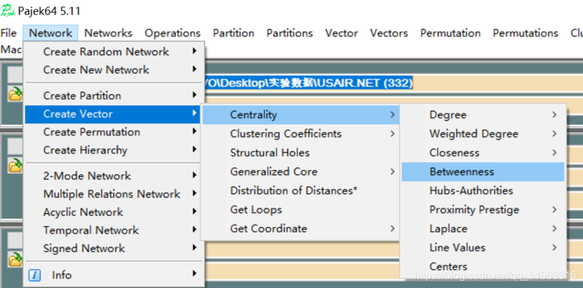This screenshot has width=583, height=288.
Task: Click the Pajek application logo icon
Action: coord(8,11)
